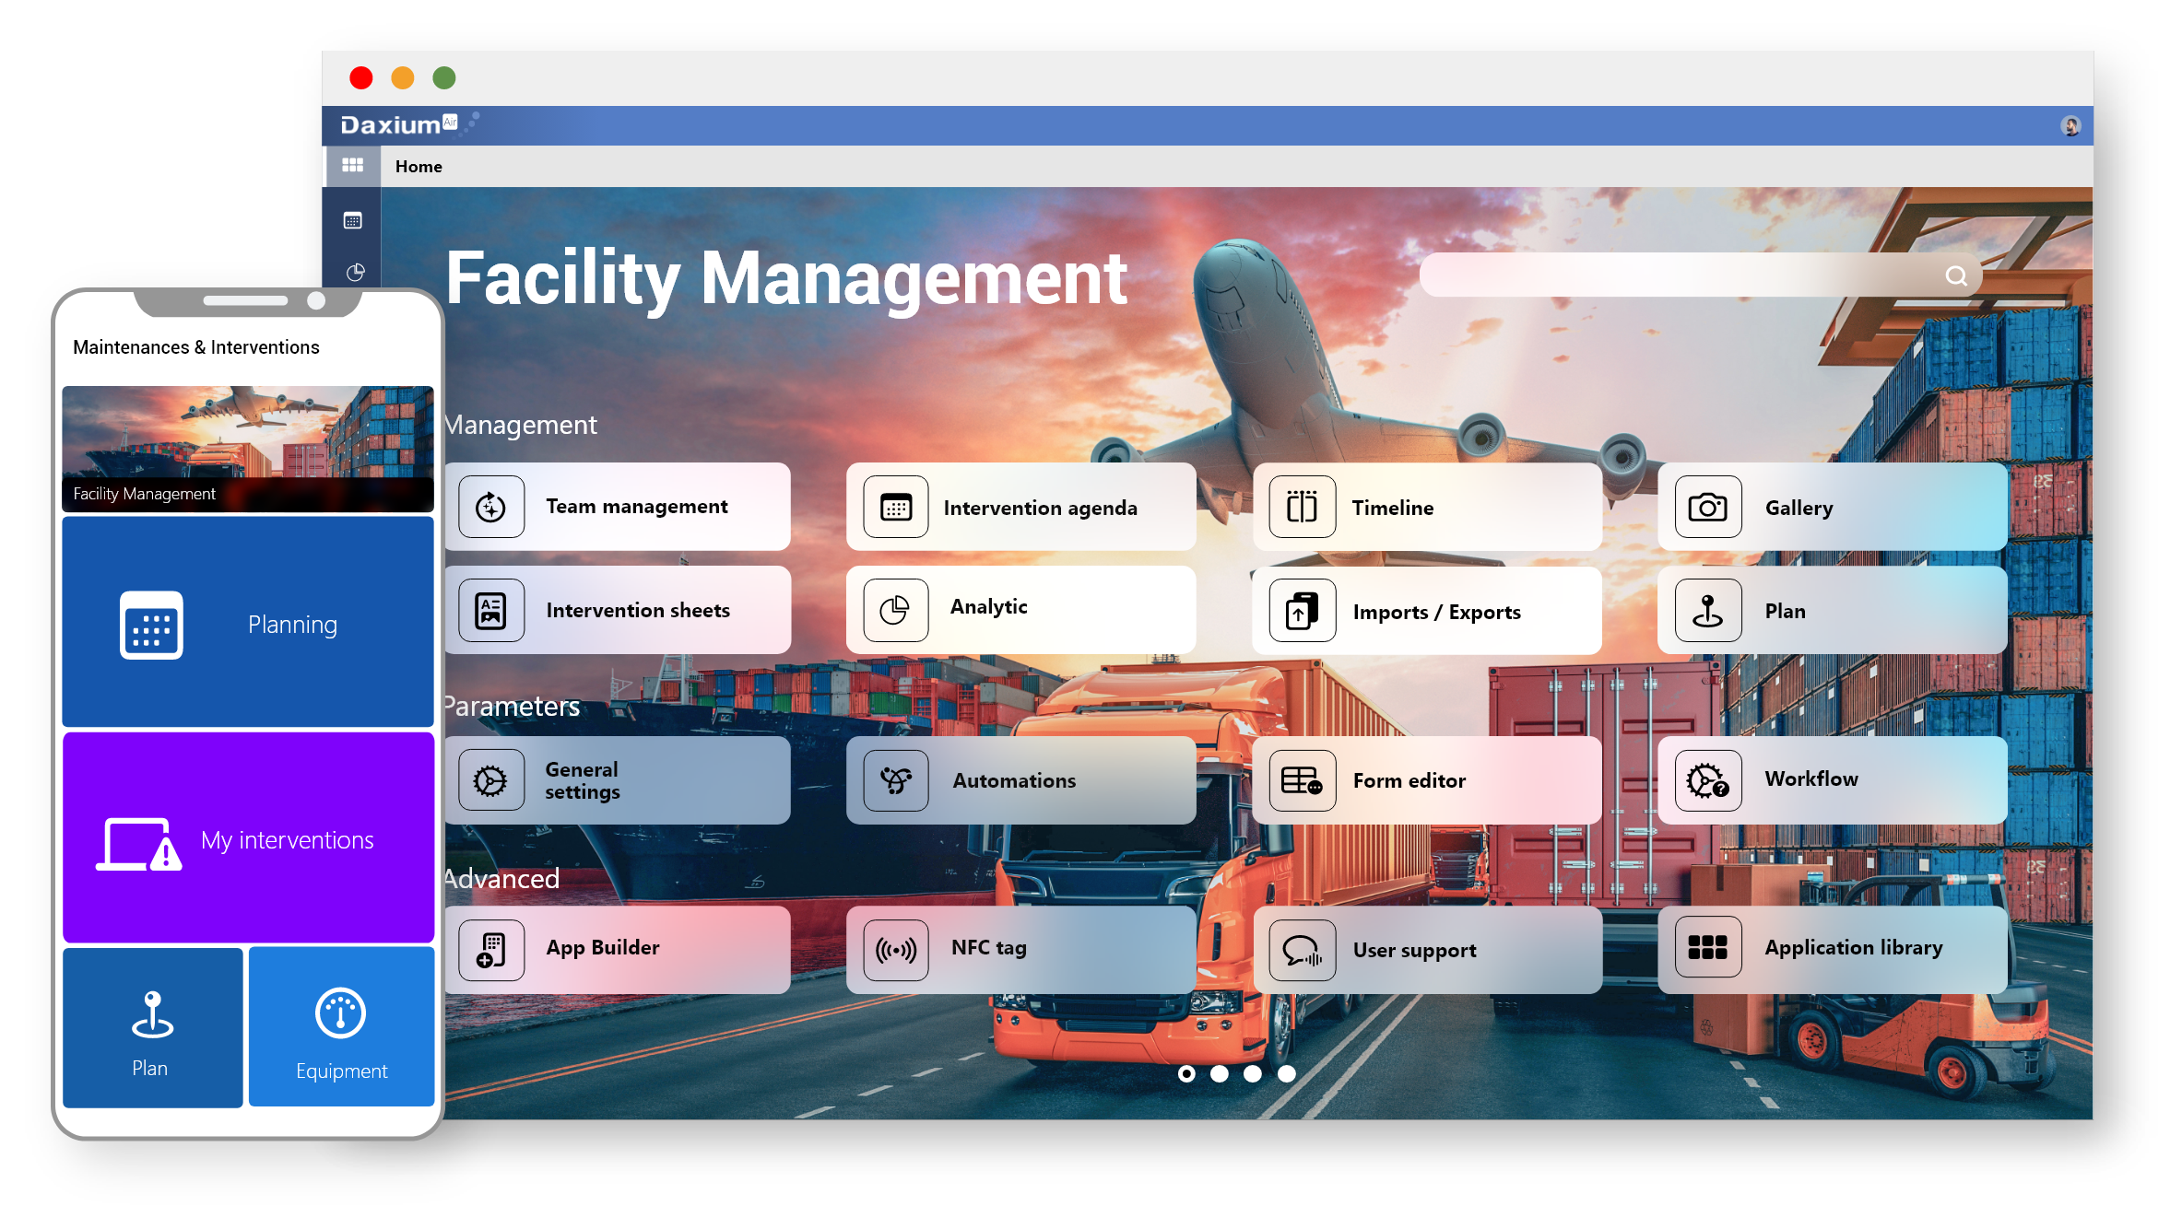Viewport: 2182px width, 1229px height.
Task: Open Intervention agenda view
Action: coord(1040,506)
